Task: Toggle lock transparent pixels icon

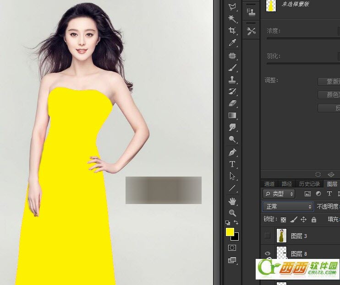Action: (x=284, y=220)
